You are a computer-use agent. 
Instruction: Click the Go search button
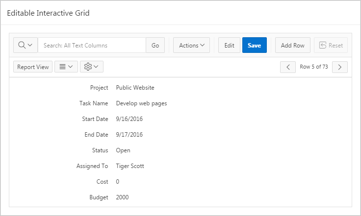(155, 45)
